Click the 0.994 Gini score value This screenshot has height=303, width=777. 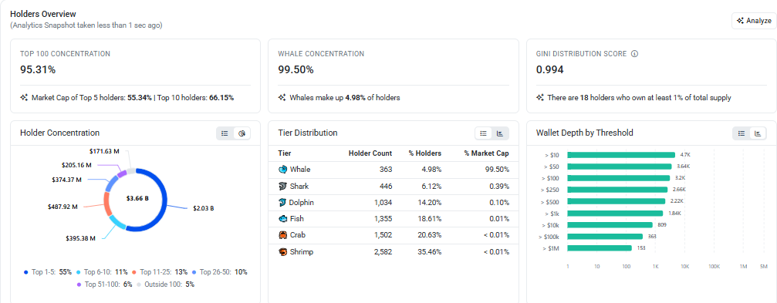tap(550, 70)
